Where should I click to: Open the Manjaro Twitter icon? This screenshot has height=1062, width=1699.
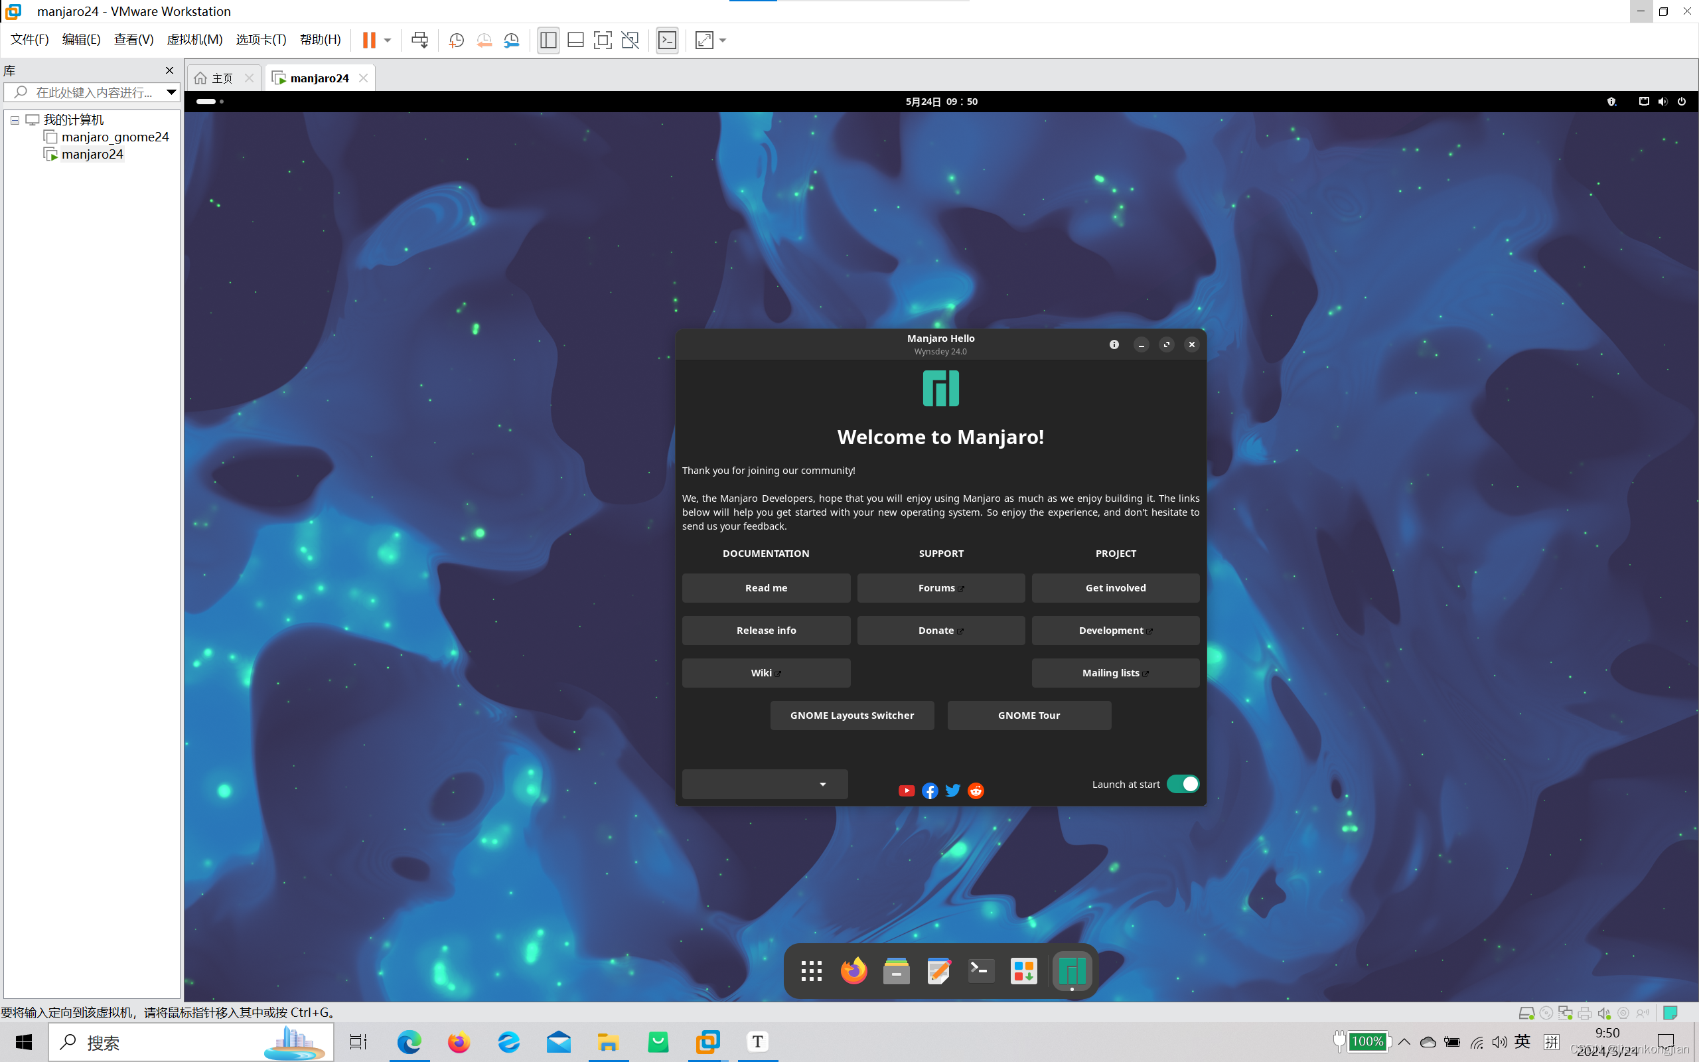point(953,791)
